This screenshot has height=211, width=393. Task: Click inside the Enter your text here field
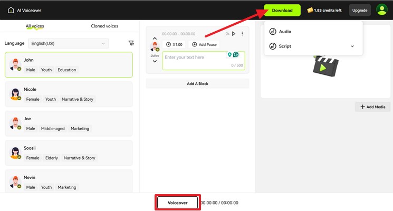204,61
